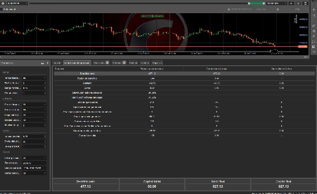Click the right handle of the backtest date range slider
This screenshot has width=317, height=194.
(264, 4)
